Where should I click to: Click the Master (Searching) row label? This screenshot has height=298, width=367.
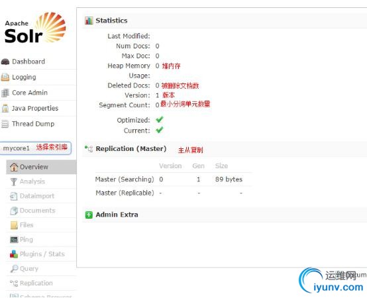click(125, 179)
